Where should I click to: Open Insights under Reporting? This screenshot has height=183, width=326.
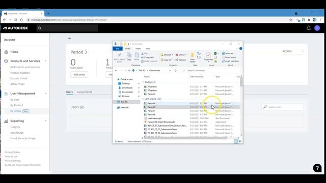pos(15,127)
